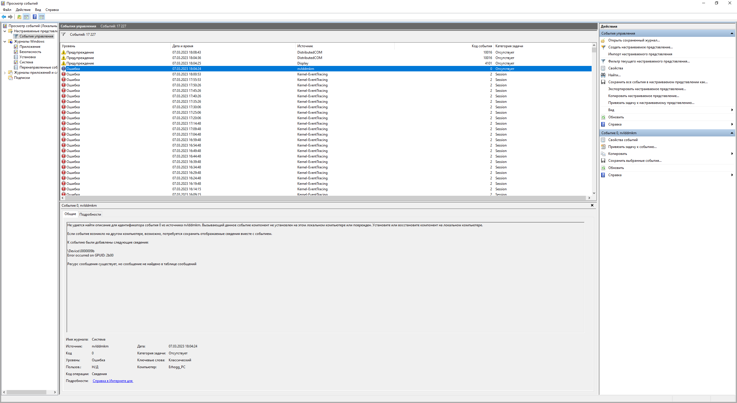The width and height of the screenshot is (737, 403).
Task: Open the Справка в Интернете link
Action: coord(113,381)
